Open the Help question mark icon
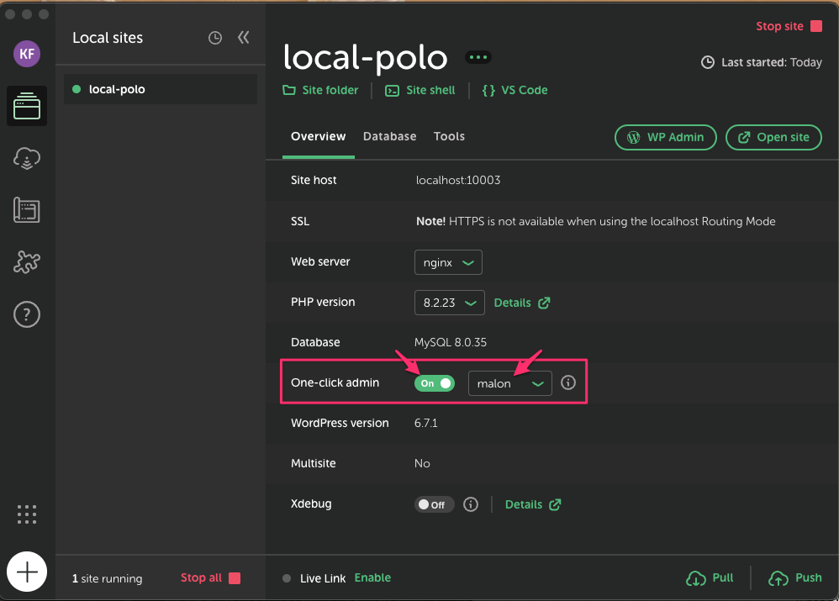 (x=27, y=315)
